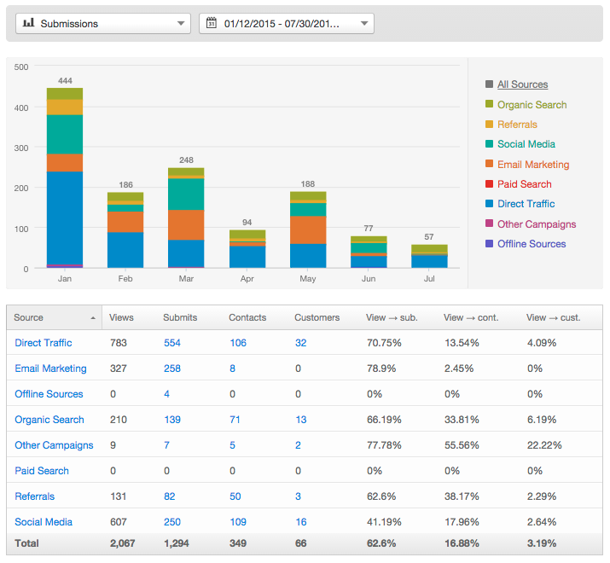The image size is (610, 563).
Task: Sort table by Views column header
Action: [x=122, y=317]
